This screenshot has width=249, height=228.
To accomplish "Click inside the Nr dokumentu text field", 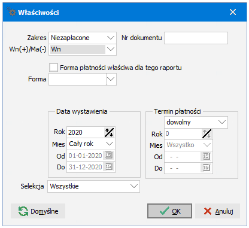I will coord(196,38).
